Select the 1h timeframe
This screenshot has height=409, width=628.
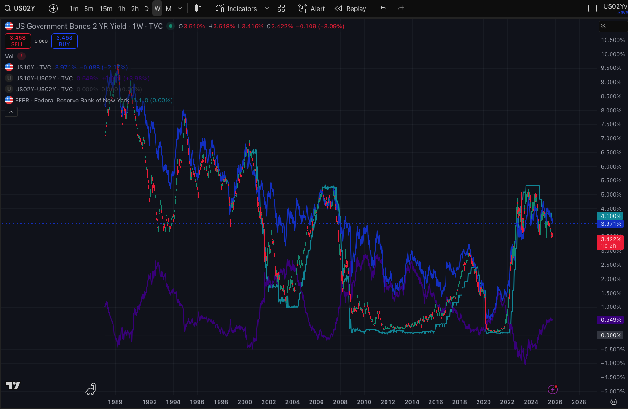(122, 8)
